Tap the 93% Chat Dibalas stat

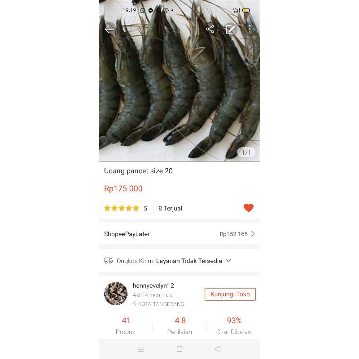[x=234, y=325]
